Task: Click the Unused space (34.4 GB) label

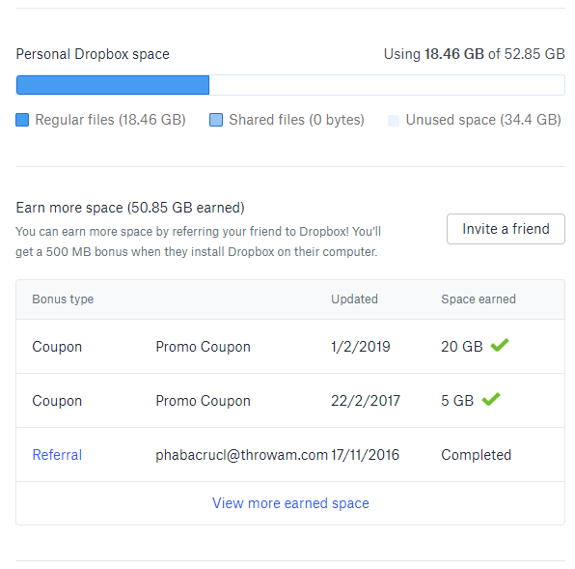Action: [483, 120]
